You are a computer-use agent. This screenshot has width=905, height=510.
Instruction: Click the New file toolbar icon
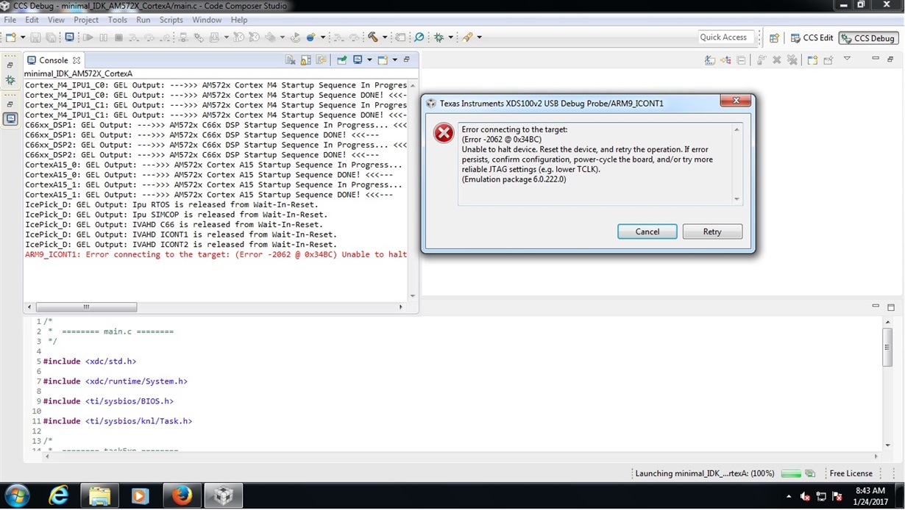click(10, 37)
